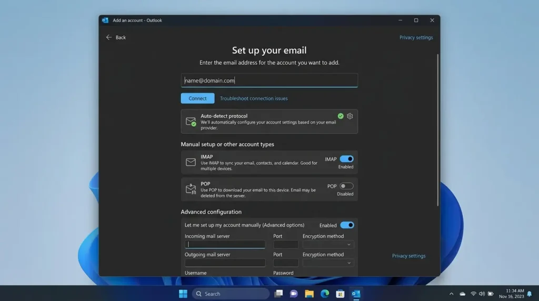
Task: Open Microsoft Store from the taskbar
Action: (340, 294)
